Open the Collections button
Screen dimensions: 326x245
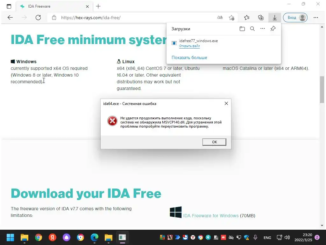260,18
